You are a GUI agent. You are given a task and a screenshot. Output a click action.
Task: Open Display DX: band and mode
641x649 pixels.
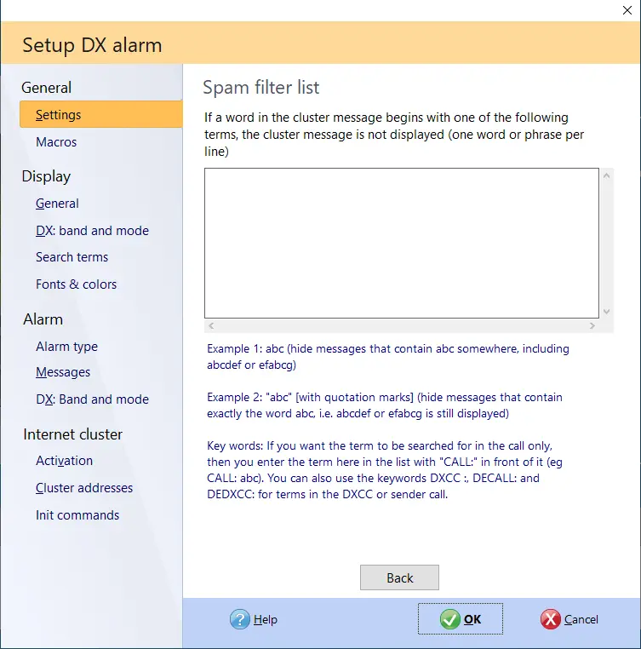pyautogui.click(x=92, y=231)
